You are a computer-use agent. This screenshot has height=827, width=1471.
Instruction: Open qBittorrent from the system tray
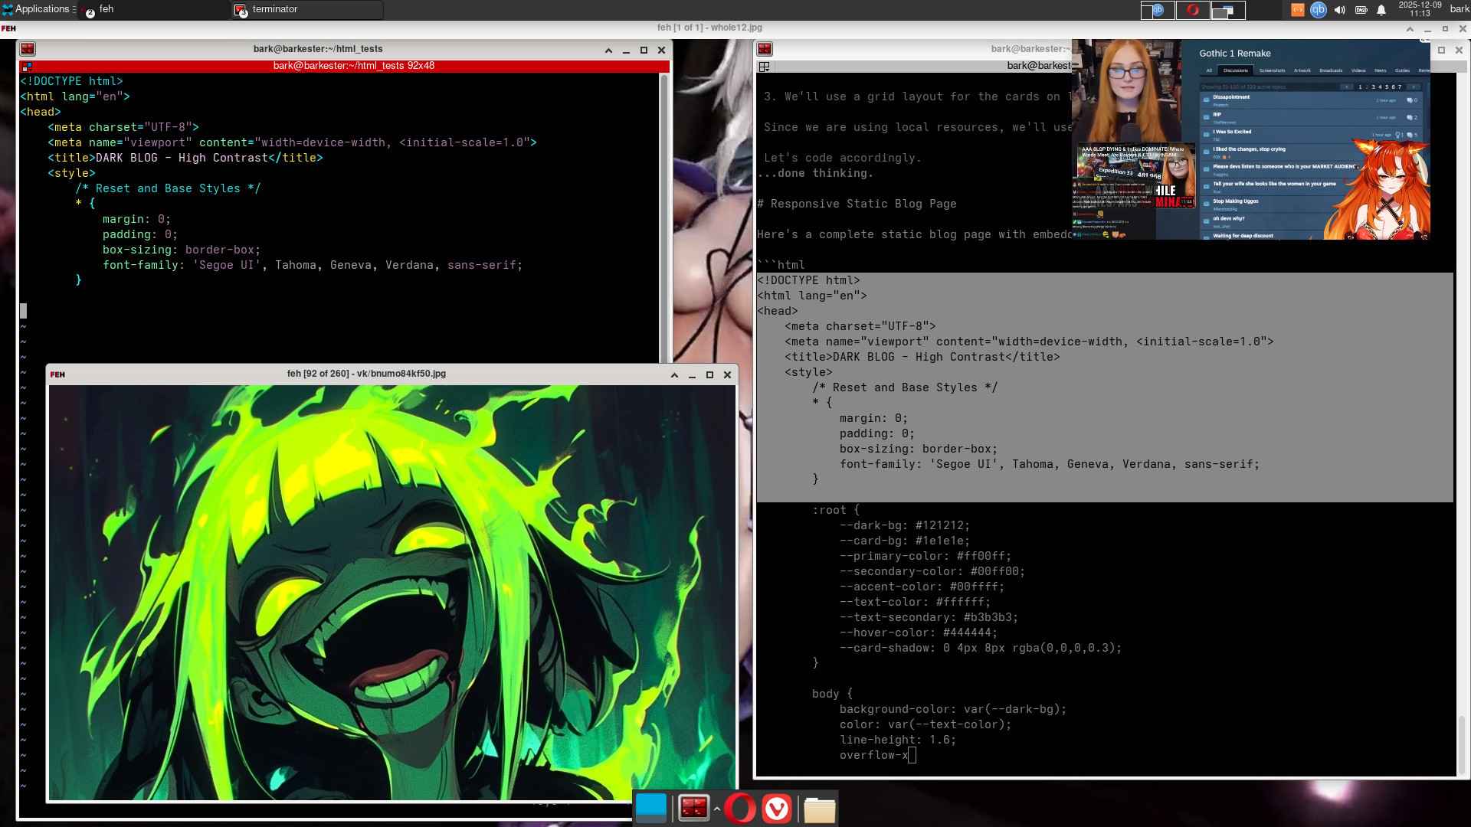[1319, 10]
